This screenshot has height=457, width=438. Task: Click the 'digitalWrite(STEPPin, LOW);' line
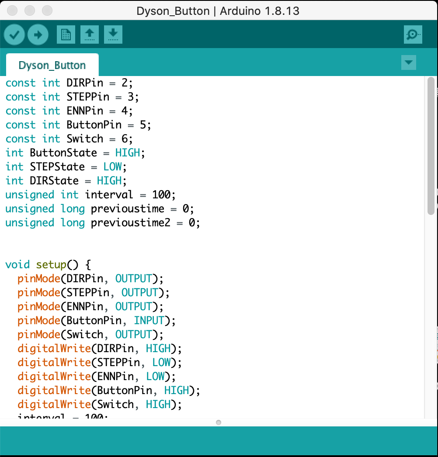pos(99,363)
